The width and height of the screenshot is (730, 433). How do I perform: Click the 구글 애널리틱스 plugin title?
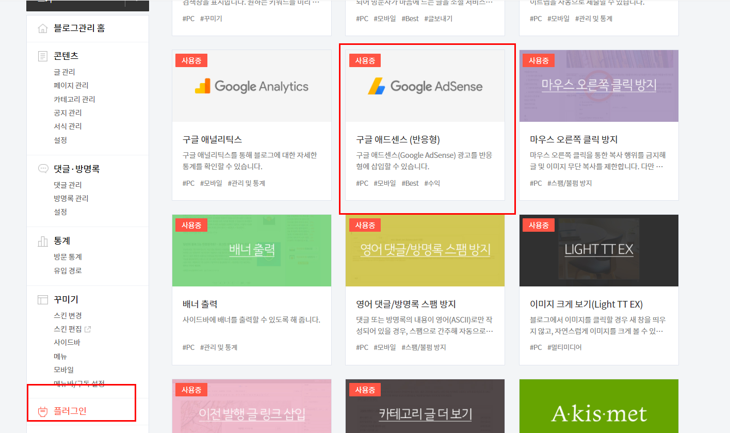212,139
